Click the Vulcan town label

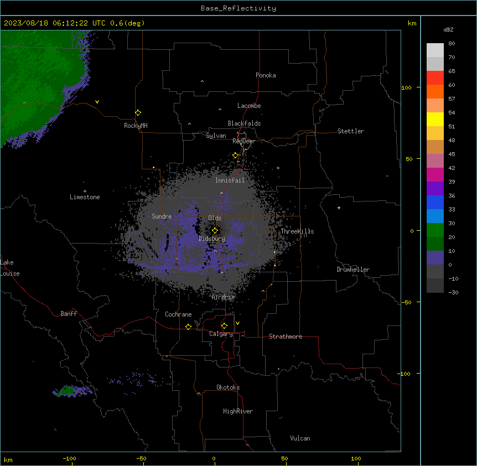pos(300,438)
